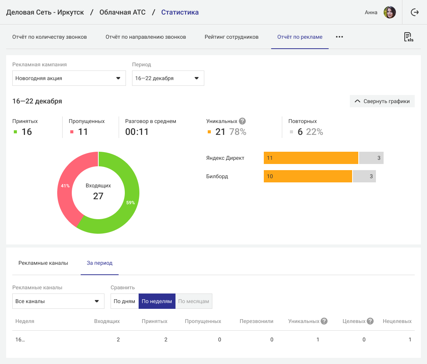Click the green Принятых legend marker
427x364 pixels.
pos(15,132)
